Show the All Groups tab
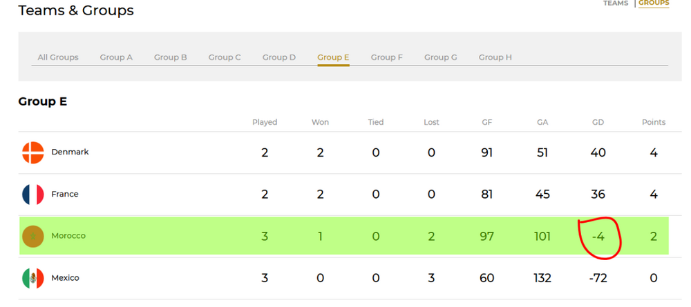Image resolution: width=691 pixels, height=307 pixels. click(58, 57)
